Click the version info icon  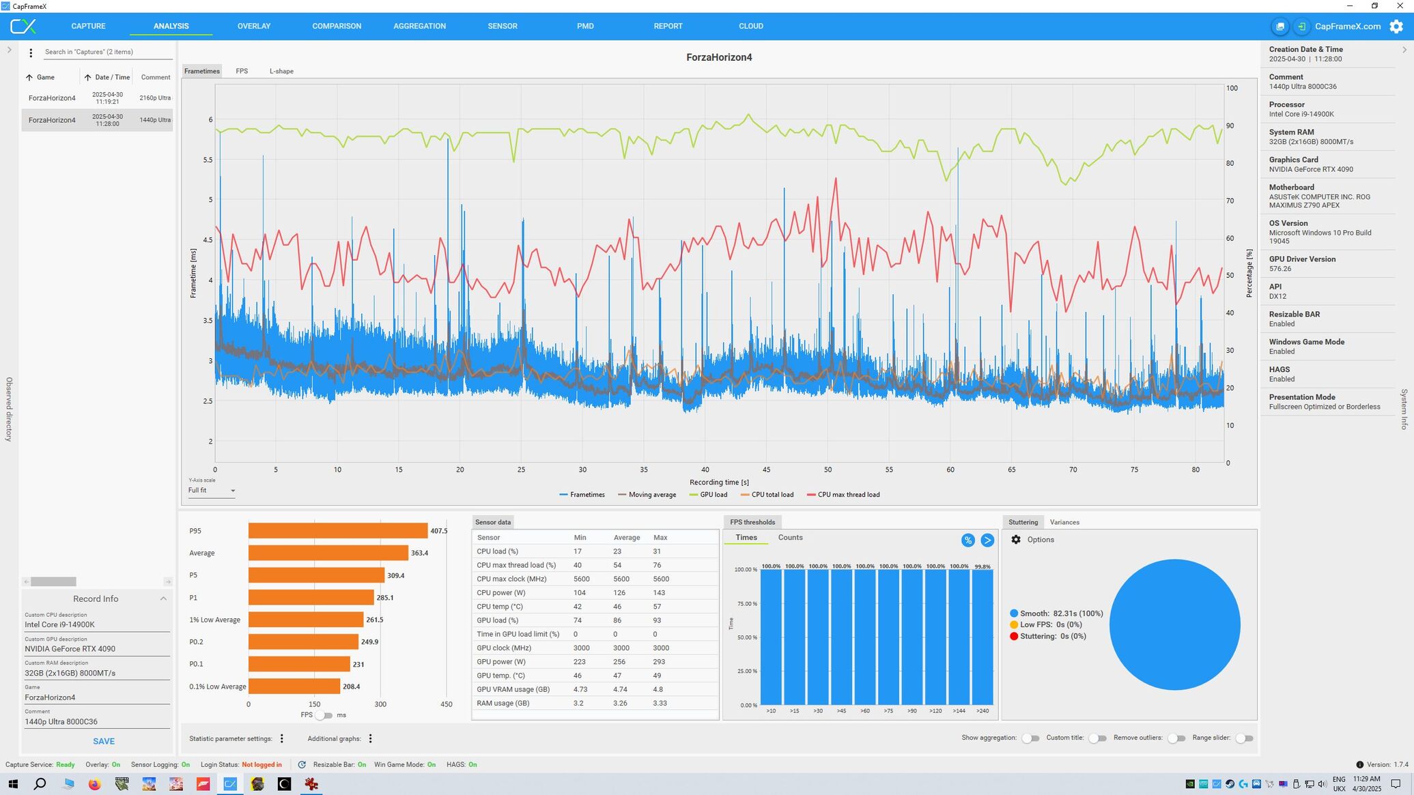point(1359,765)
